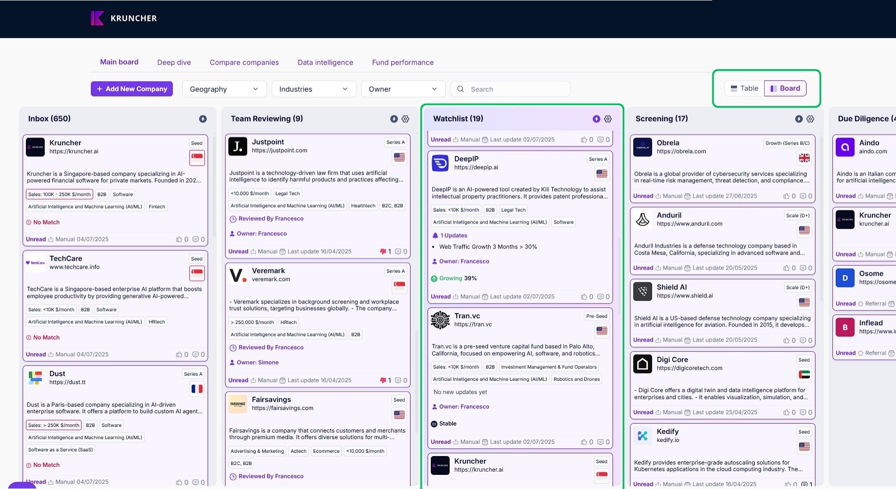Click into the Search field

[x=510, y=89]
